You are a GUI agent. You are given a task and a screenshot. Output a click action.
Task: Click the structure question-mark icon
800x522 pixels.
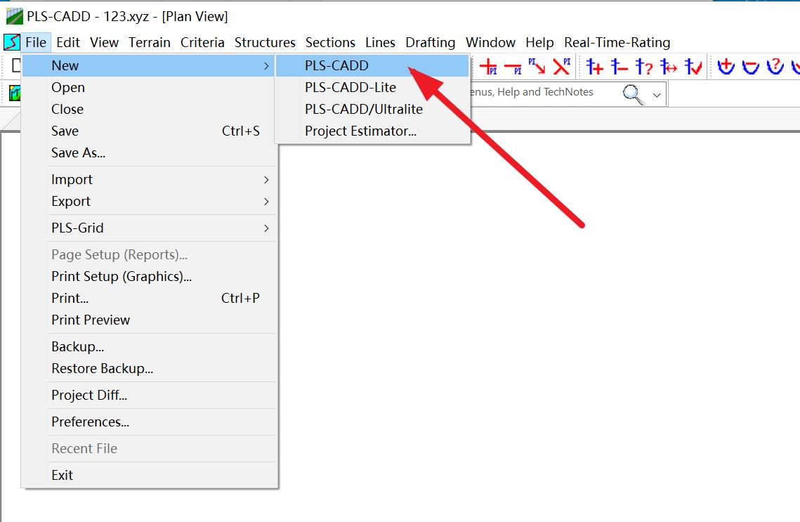[643, 66]
